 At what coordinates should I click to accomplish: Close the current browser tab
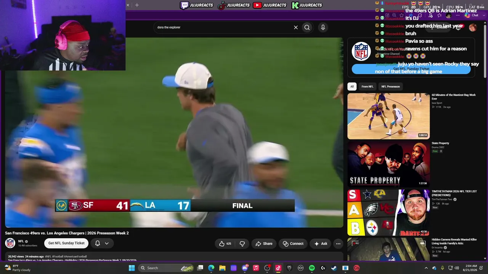128,5
